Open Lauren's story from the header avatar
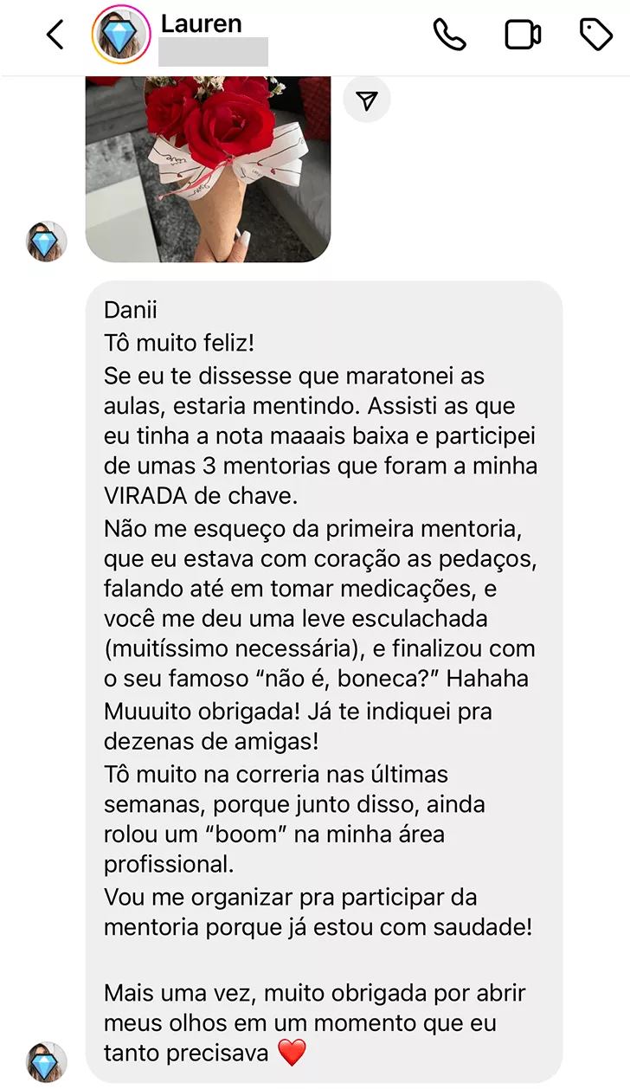Image resolution: width=630 pixels, height=1089 pixels. pos(121,35)
